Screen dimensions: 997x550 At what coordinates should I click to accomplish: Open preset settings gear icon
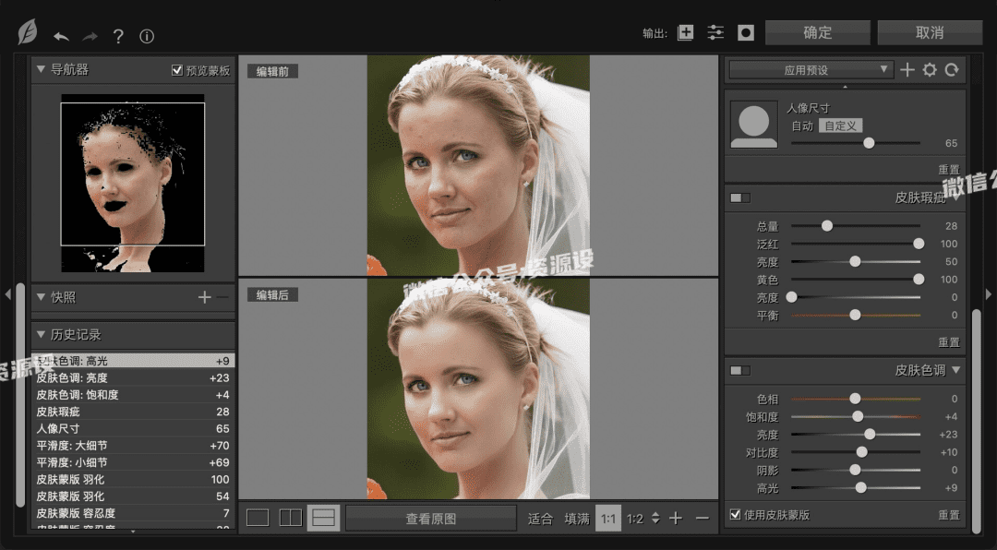pos(930,70)
